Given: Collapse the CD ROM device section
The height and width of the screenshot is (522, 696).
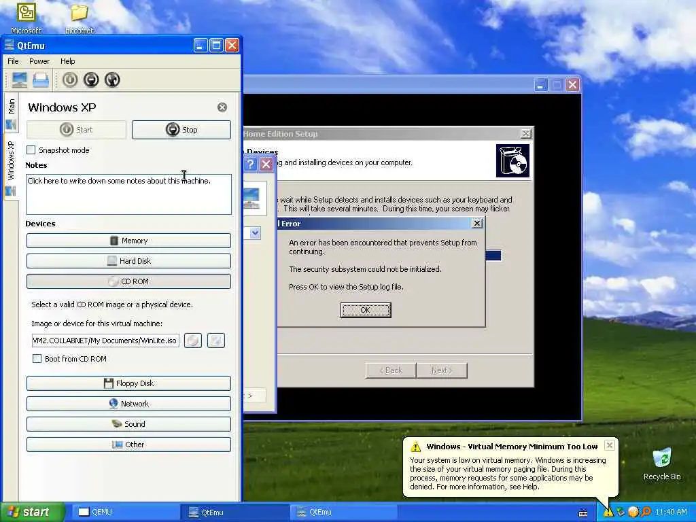Looking at the screenshot, I should pos(128,281).
